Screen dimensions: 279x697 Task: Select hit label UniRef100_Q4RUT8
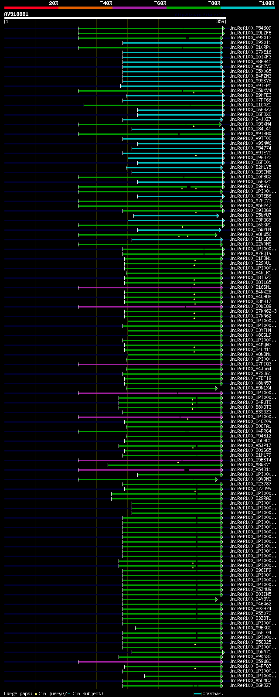(250, 402)
